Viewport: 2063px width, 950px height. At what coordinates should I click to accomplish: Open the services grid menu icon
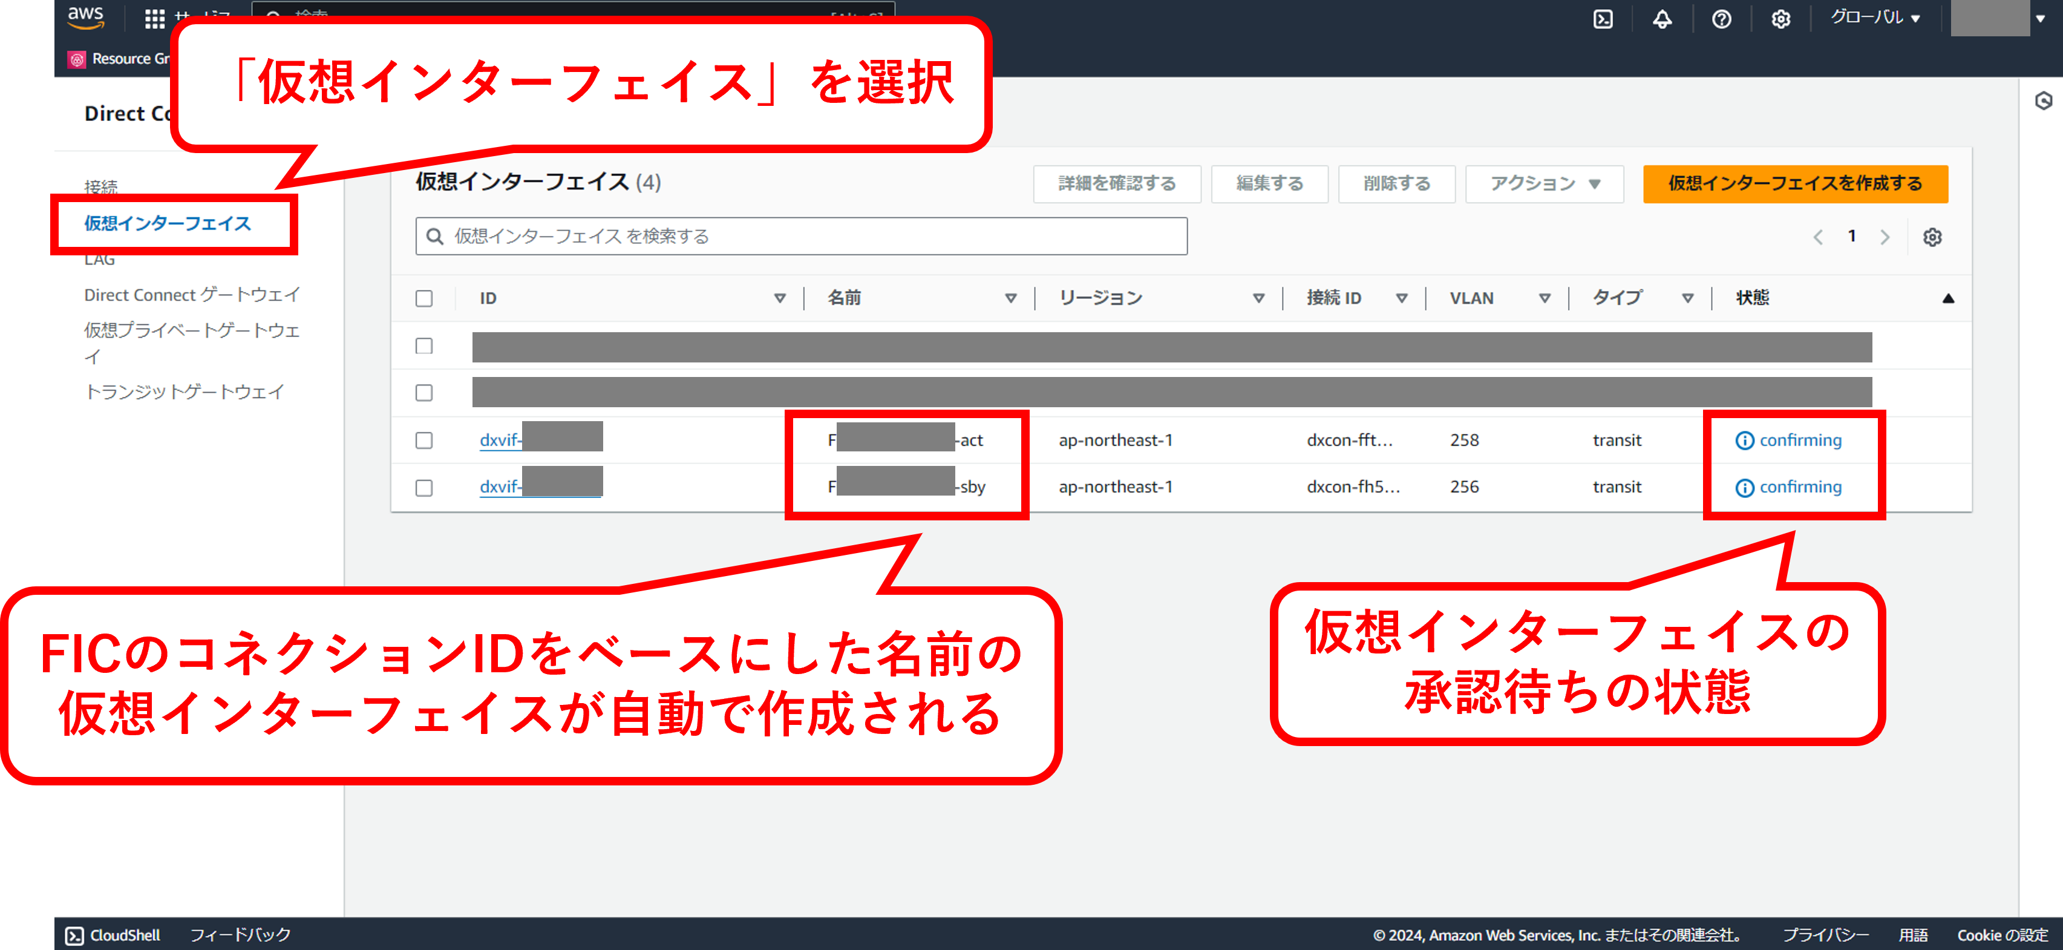pos(154,18)
